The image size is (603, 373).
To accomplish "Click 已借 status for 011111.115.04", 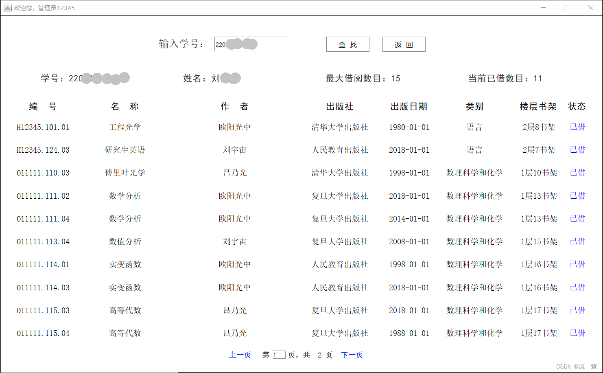I will (x=577, y=333).
